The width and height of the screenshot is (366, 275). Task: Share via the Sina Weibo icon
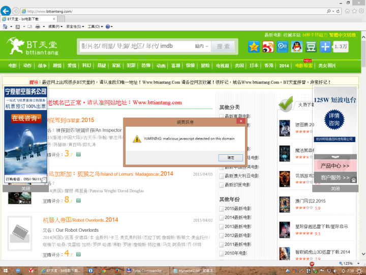[x=268, y=46]
